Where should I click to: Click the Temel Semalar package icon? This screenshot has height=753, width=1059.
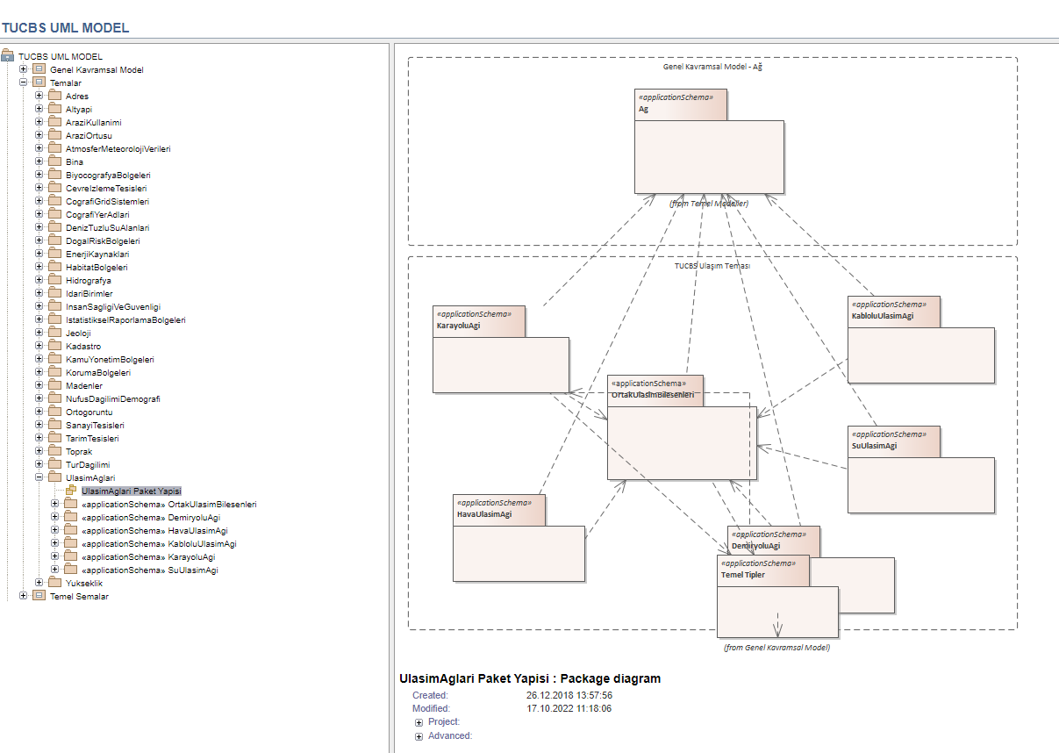[39, 596]
